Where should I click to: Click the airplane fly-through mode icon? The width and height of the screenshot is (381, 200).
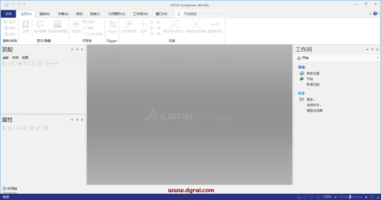click(x=159, y=28)
